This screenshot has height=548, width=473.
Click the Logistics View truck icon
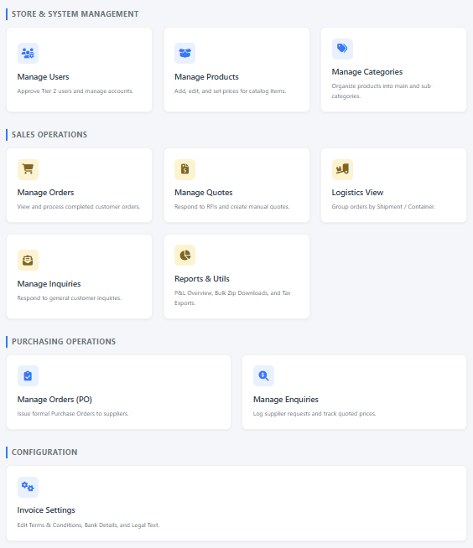click(x=342, y=169)
